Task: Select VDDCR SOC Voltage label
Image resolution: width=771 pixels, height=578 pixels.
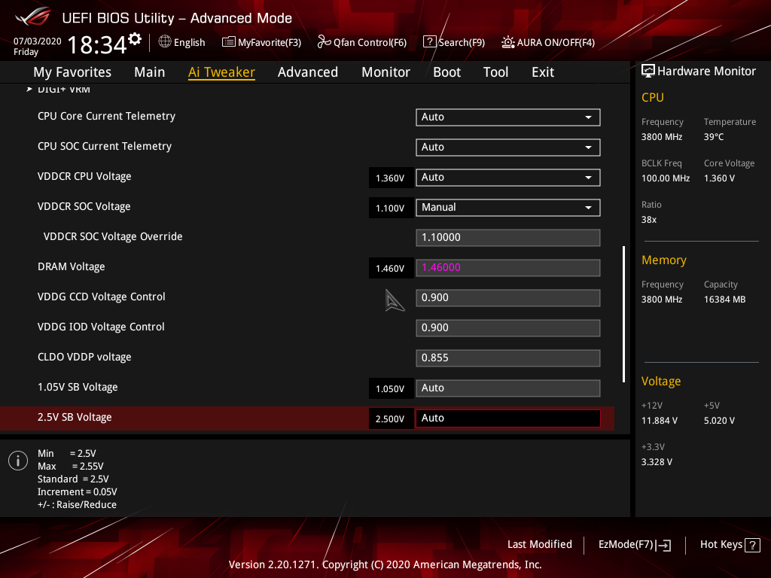Action: pyautogui.click(x=84, y=206)
